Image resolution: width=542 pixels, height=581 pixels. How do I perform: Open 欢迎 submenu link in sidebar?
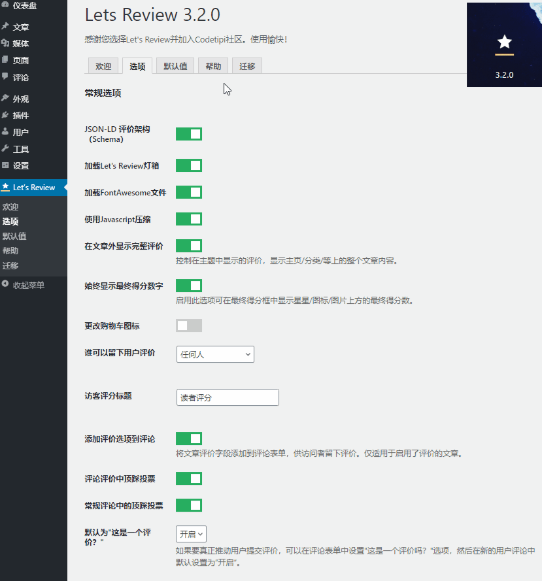pyautogui.click(x=10, y=207)
